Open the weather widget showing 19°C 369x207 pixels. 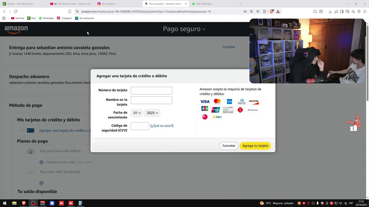tap(276, 203)
